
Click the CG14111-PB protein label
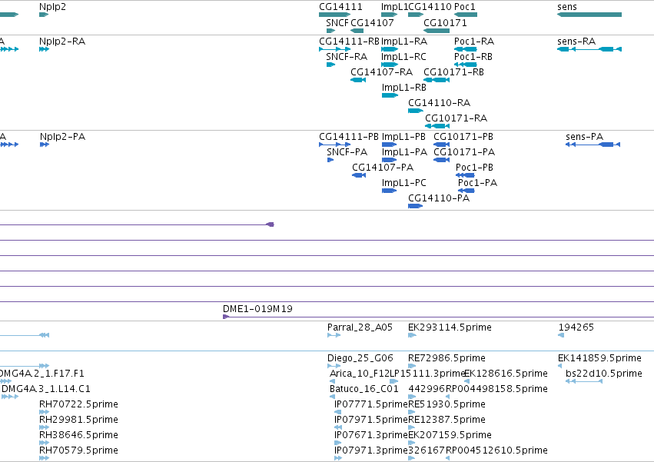(x=349, y=137)
